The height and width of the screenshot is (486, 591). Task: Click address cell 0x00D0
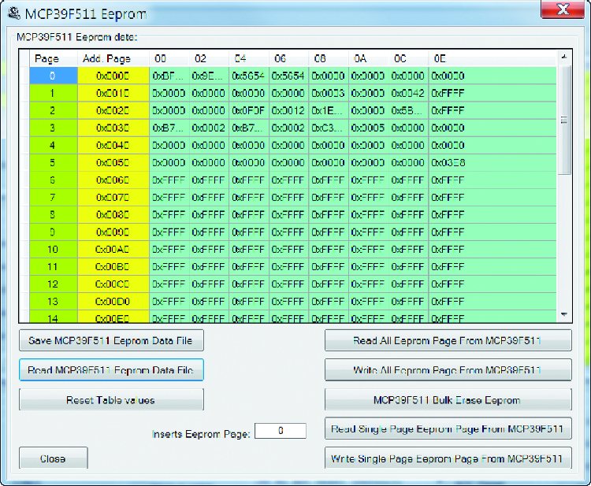click(x=113, y=302)
